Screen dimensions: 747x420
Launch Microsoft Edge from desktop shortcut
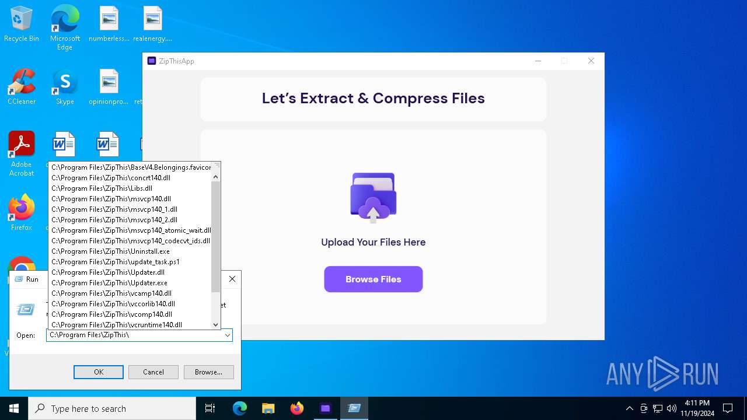pos(65,28)
